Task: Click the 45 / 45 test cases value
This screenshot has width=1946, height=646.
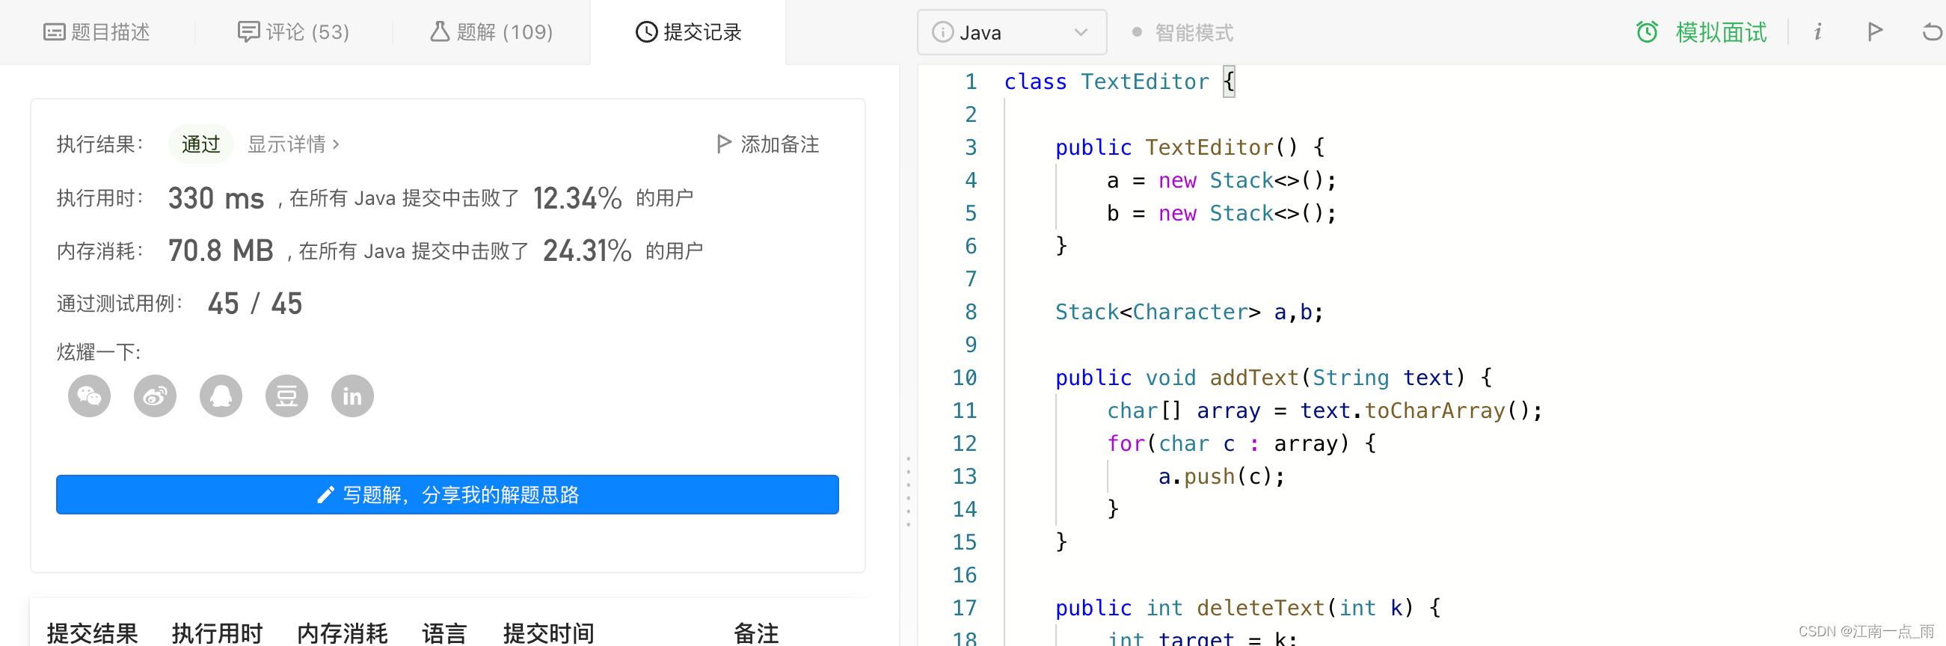Action: [x=254, y=304]
